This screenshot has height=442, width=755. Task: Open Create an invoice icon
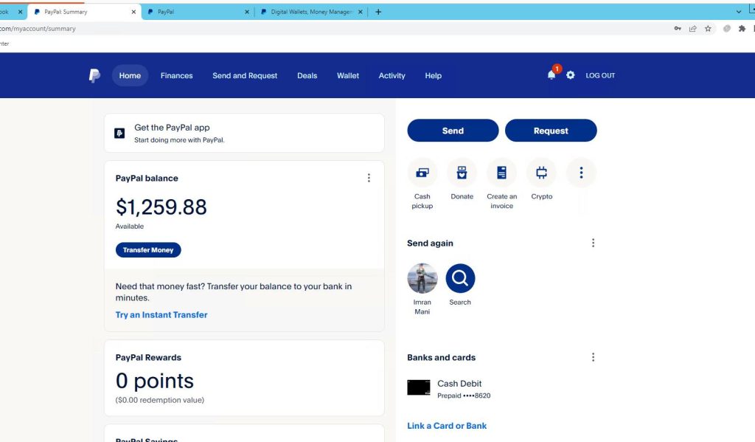click(x=501, y=173)
